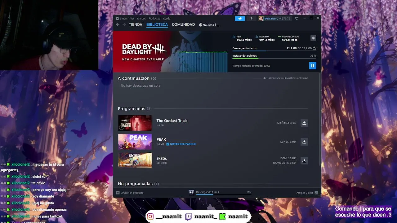Click the Kick icon in overlay
Viewport: 397px width, 223px height.
(222, 216)
